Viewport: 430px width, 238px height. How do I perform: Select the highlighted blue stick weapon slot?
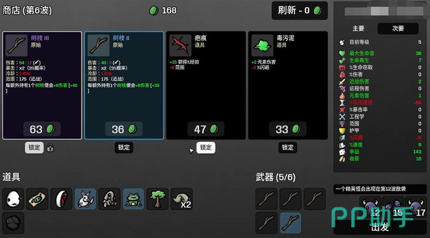point(291,223)
